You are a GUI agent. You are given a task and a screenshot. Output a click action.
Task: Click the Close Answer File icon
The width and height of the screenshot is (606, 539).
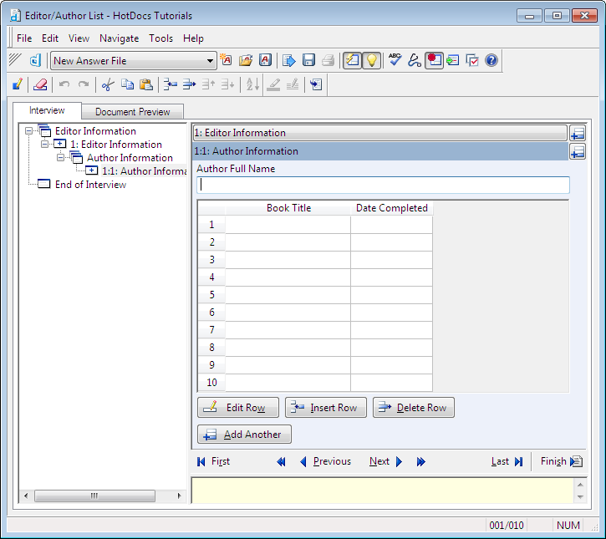(266, 60)
